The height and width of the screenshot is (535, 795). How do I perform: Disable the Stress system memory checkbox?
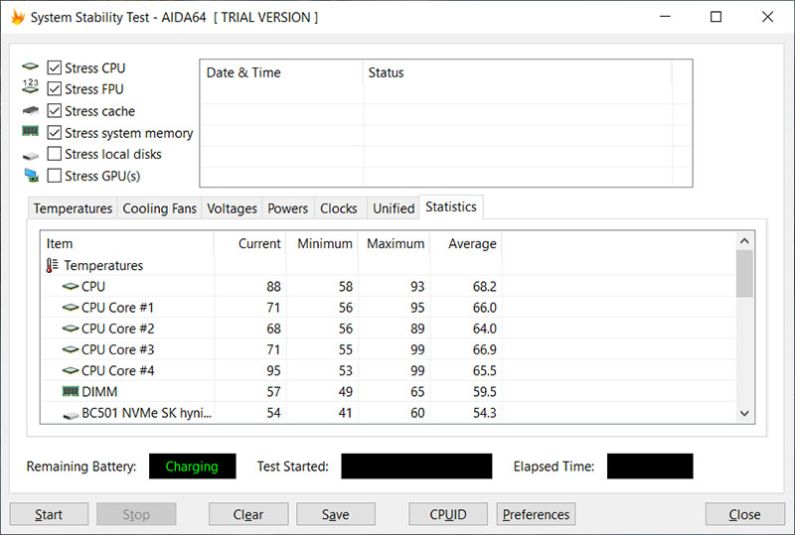tap(55, 132)
